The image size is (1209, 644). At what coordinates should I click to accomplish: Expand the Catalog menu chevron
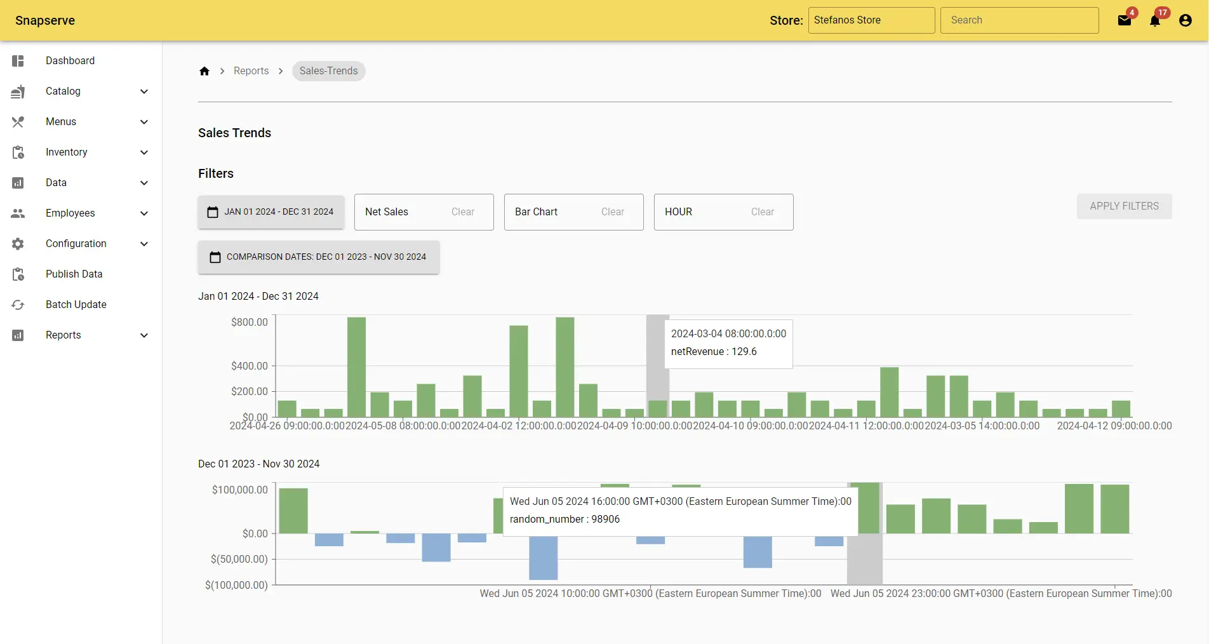click(144, 91)
